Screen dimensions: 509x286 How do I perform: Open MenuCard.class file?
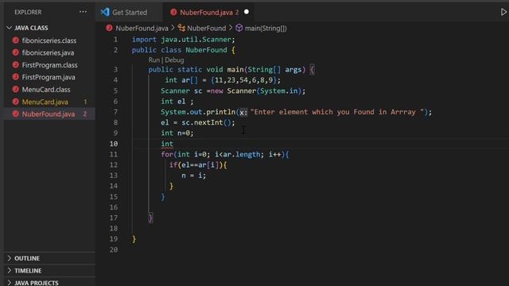46,90
